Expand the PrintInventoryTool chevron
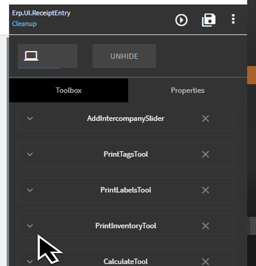The width and height of the screenshot is (256, 266). 30,226
